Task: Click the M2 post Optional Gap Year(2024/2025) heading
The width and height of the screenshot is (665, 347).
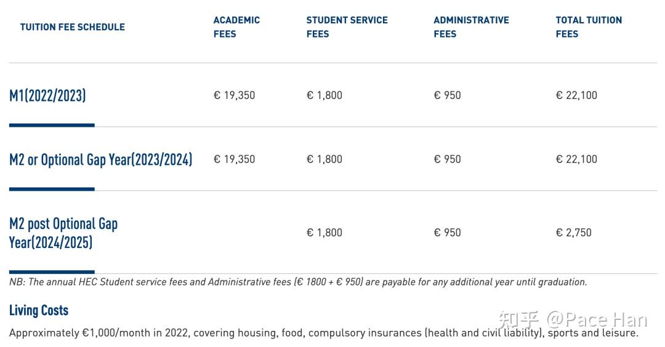Action: (x=63, y=233)
